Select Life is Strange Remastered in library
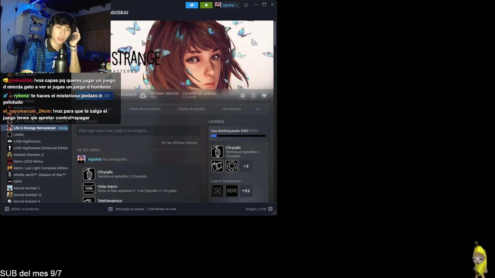This screenshot has width=495, height=278. click(37, 128)
